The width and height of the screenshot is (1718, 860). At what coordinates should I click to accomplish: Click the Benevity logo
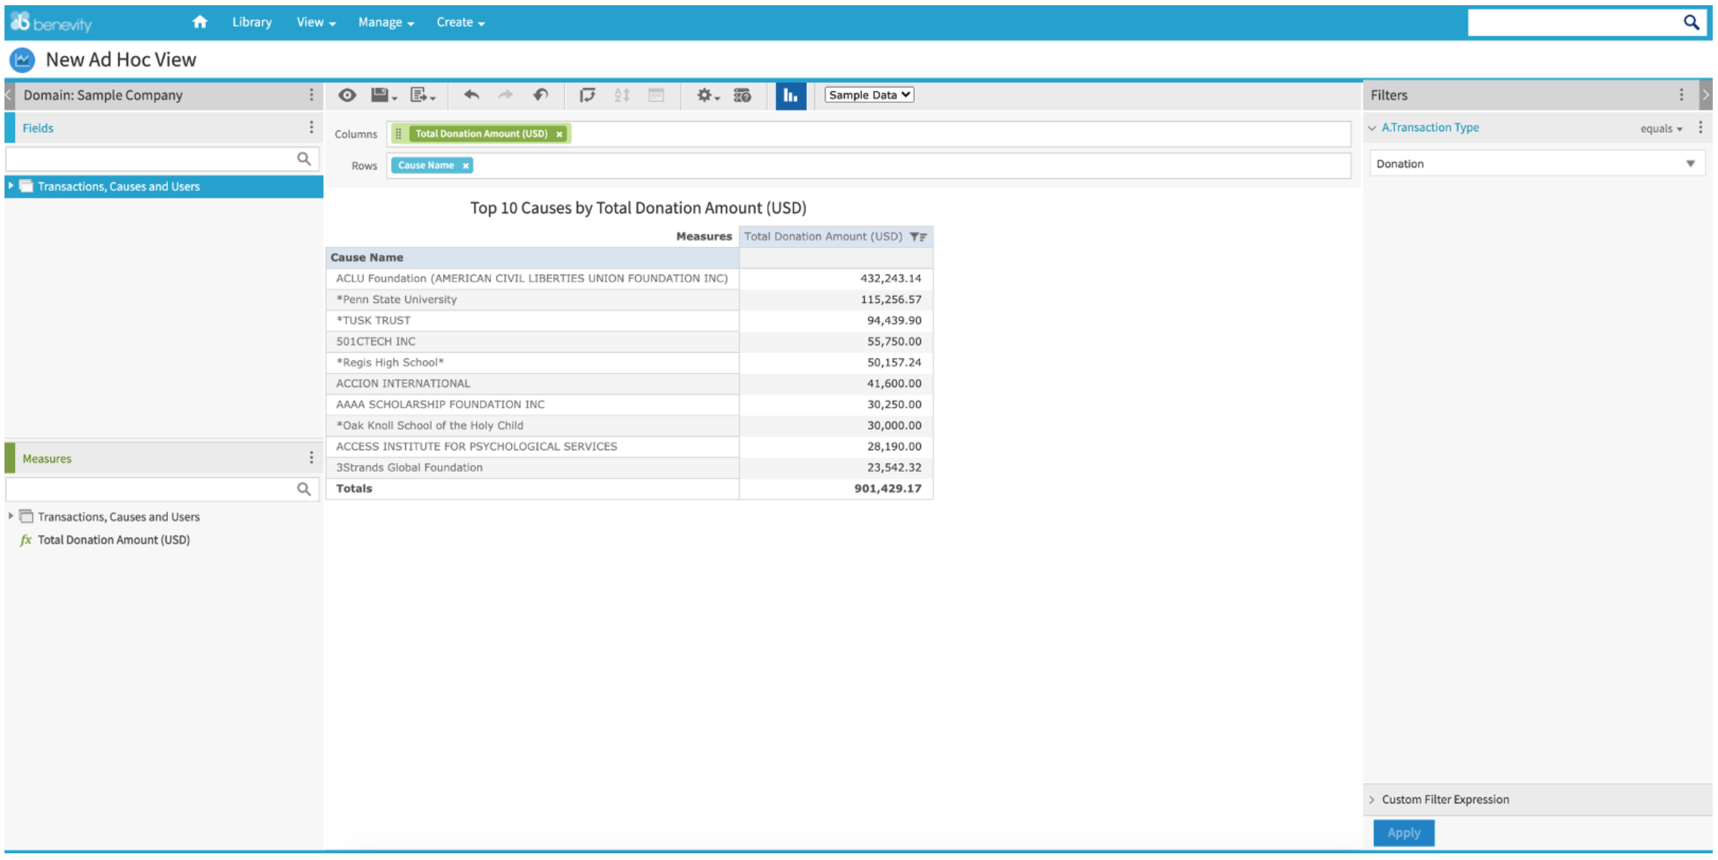pyautogui.click(x=51, y=22)
